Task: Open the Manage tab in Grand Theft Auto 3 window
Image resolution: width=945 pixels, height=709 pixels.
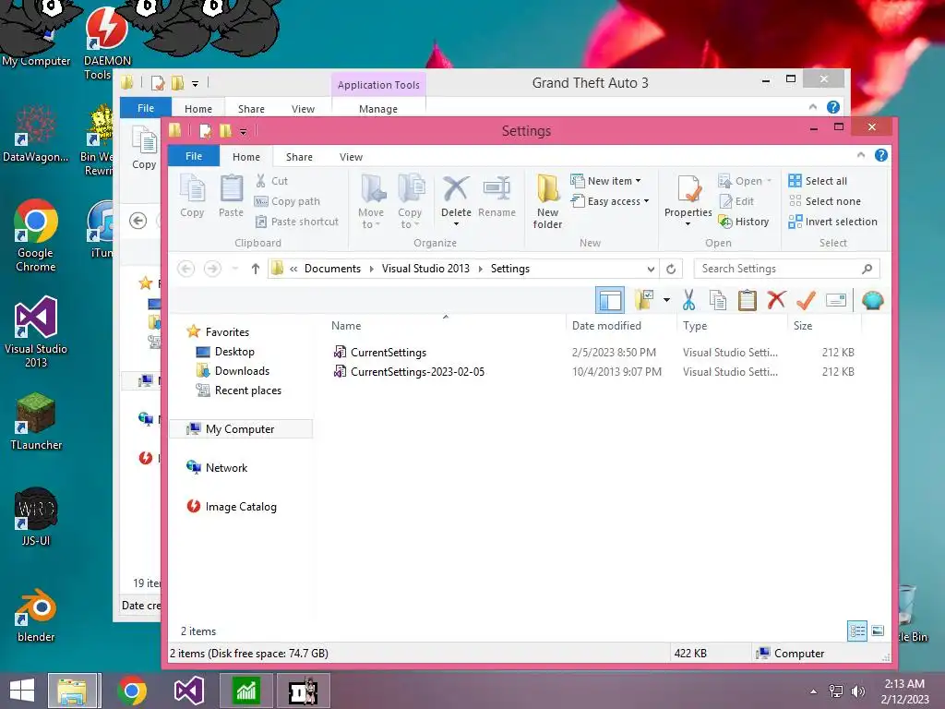Action: (377, 109)
